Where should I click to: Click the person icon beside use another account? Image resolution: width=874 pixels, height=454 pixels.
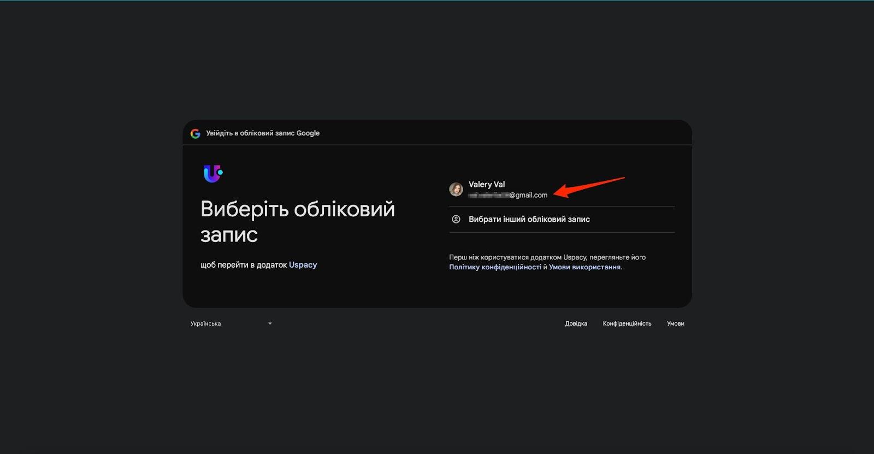click(456, 219)
